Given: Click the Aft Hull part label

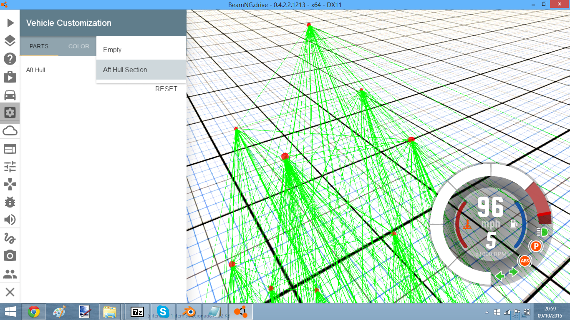Looking at the screenshot, I should (x=35, y=70).
